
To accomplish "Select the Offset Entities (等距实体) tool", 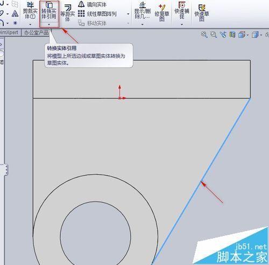I will (68, 13).
